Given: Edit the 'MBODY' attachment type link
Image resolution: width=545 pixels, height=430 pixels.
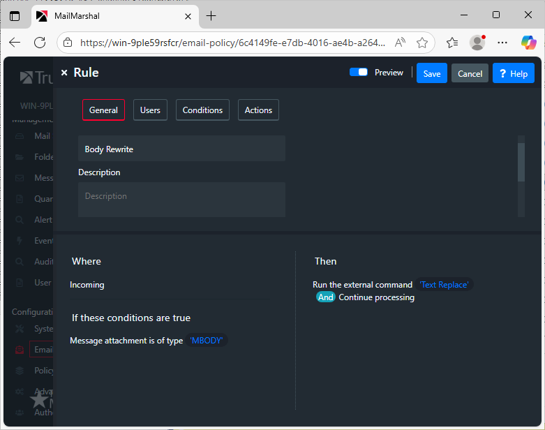Looking at the screenshot, I should (208, 341).
